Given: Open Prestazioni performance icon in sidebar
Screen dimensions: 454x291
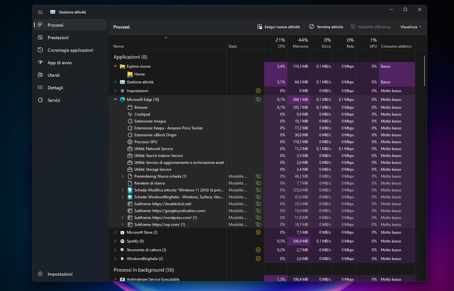Looking at the screenshot, I should point(40,37).
